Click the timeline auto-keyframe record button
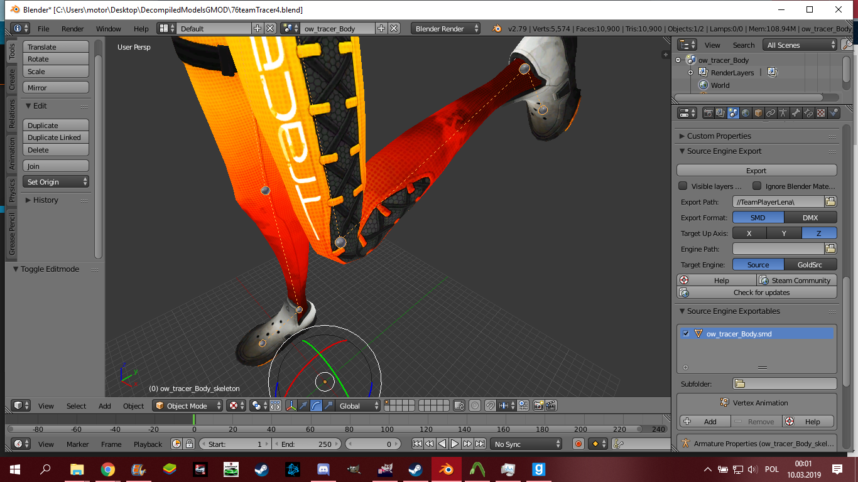This screenshot has width=858, height=482. [x=578, y=444]
